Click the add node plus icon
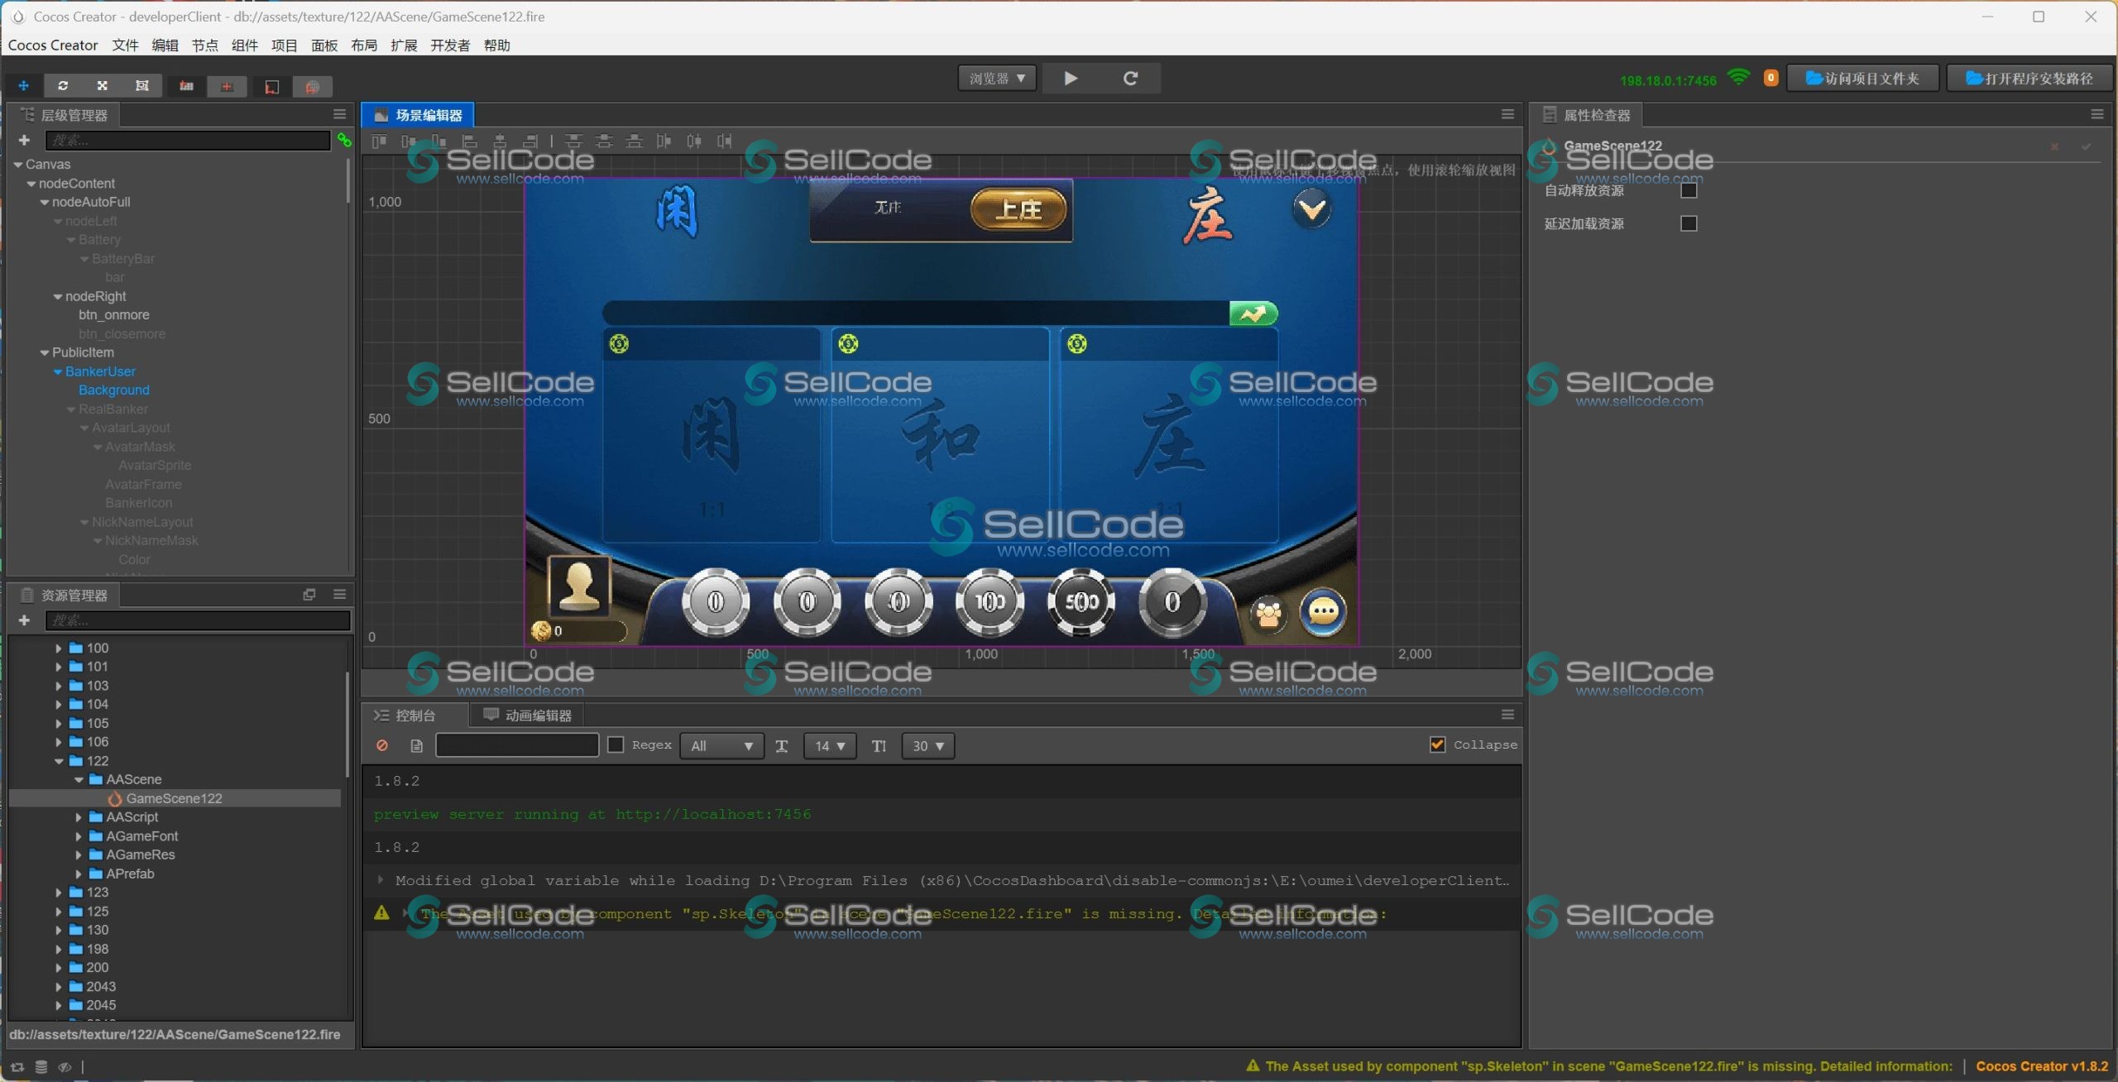This screenshot has height=1082, width=2118. coord(24,140)
